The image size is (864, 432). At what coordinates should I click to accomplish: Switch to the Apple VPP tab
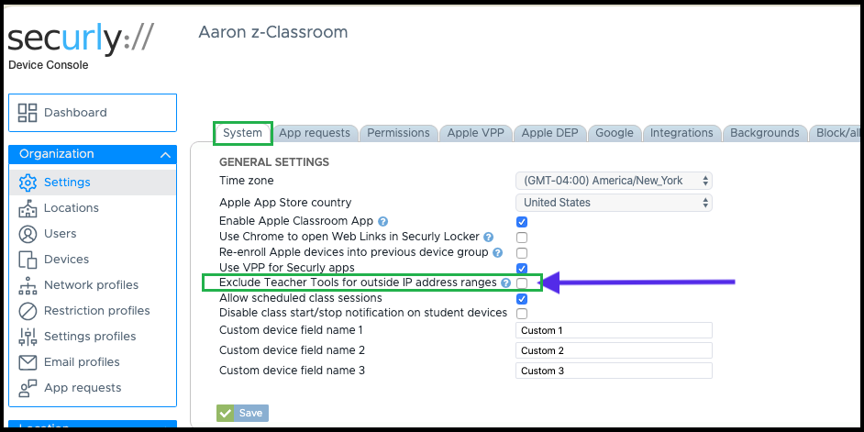tap(475, 133)
